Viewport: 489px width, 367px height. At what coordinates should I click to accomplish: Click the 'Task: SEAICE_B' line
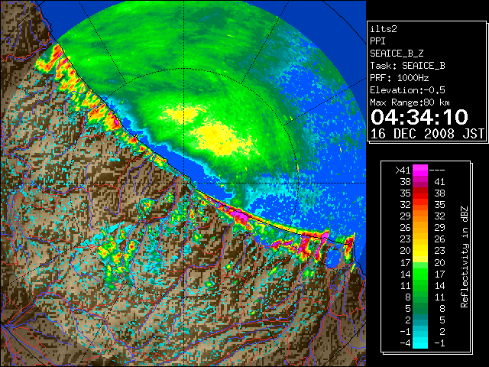pos(407,66)
